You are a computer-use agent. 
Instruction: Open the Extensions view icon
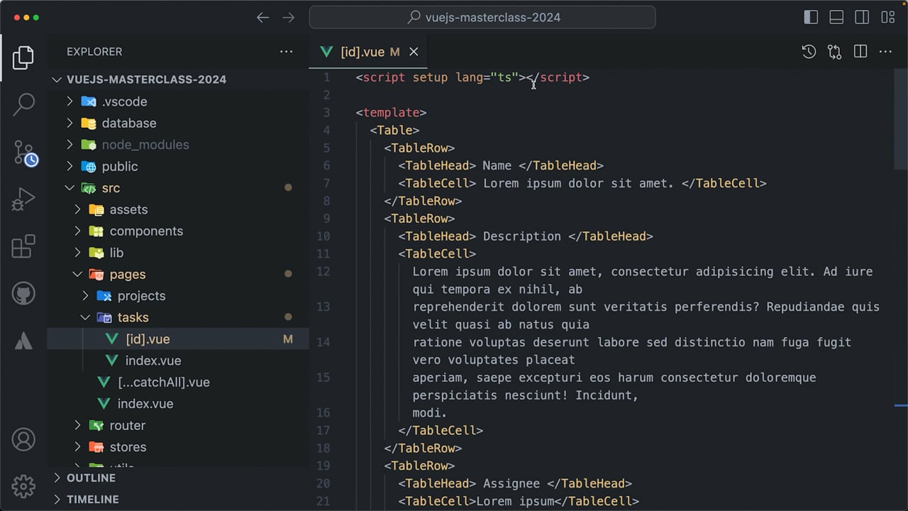(23, 246)
